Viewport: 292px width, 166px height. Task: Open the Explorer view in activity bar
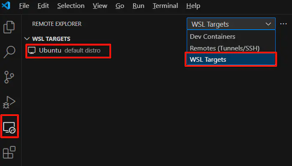9,27
